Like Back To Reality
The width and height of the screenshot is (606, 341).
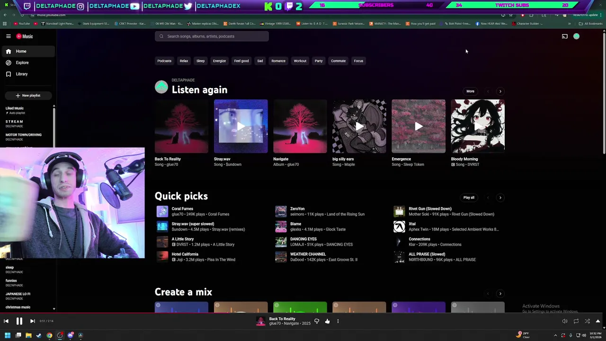pyautogui.click(x=327, y=322)
